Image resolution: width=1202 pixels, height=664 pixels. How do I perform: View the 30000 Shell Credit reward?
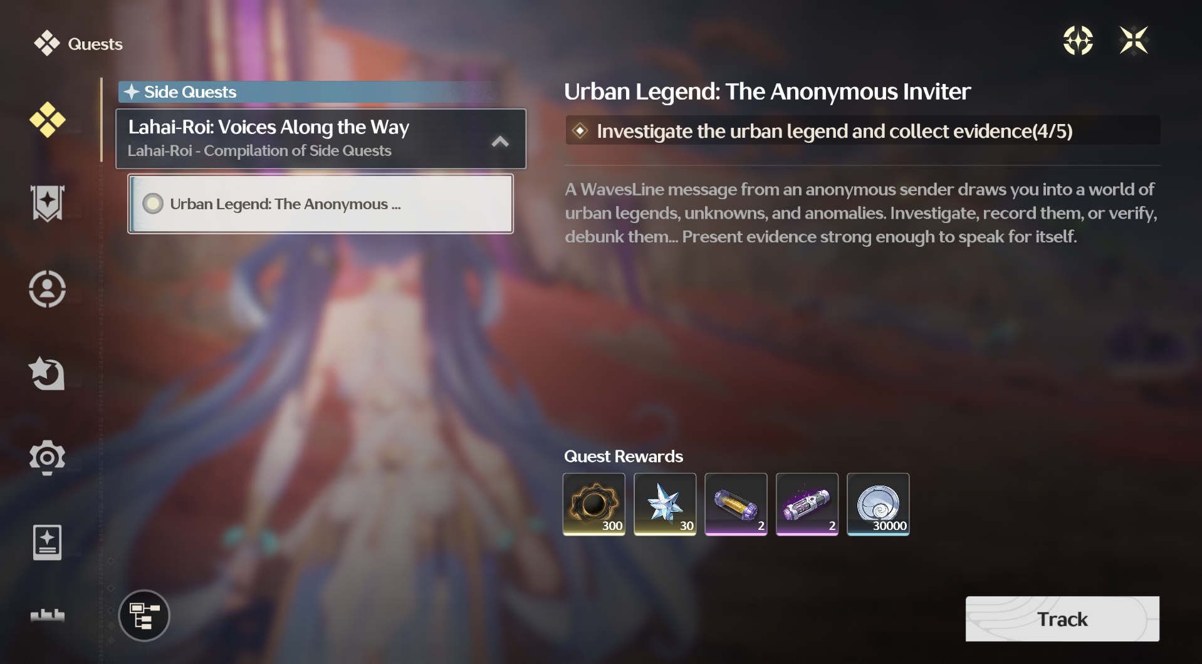(878, 504)
